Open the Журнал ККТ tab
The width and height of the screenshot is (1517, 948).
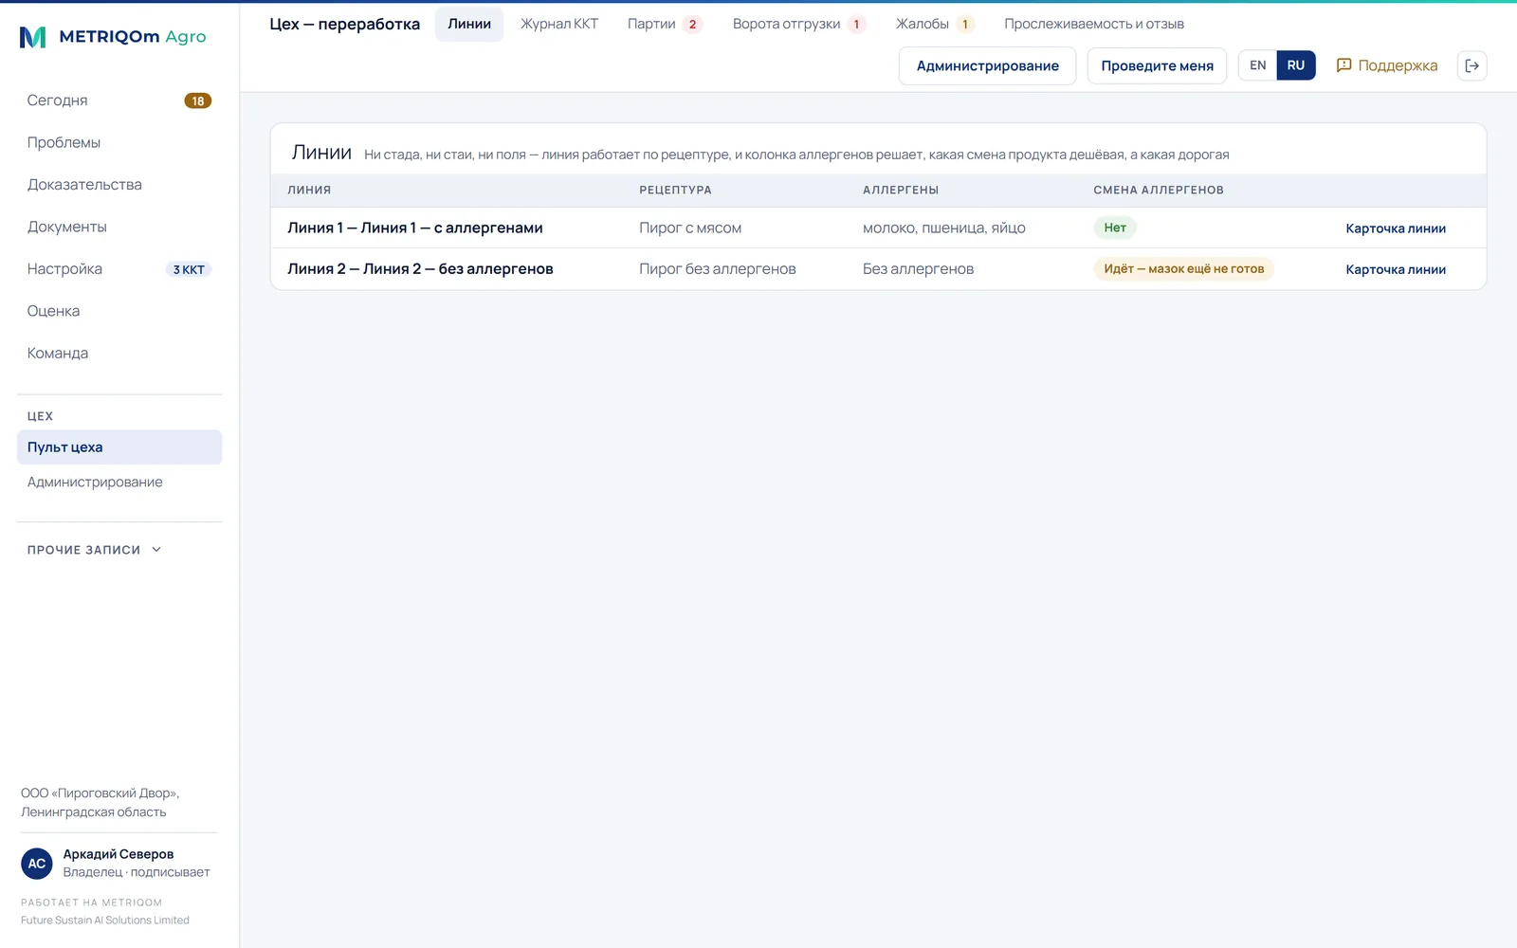(x=559, y=24)
